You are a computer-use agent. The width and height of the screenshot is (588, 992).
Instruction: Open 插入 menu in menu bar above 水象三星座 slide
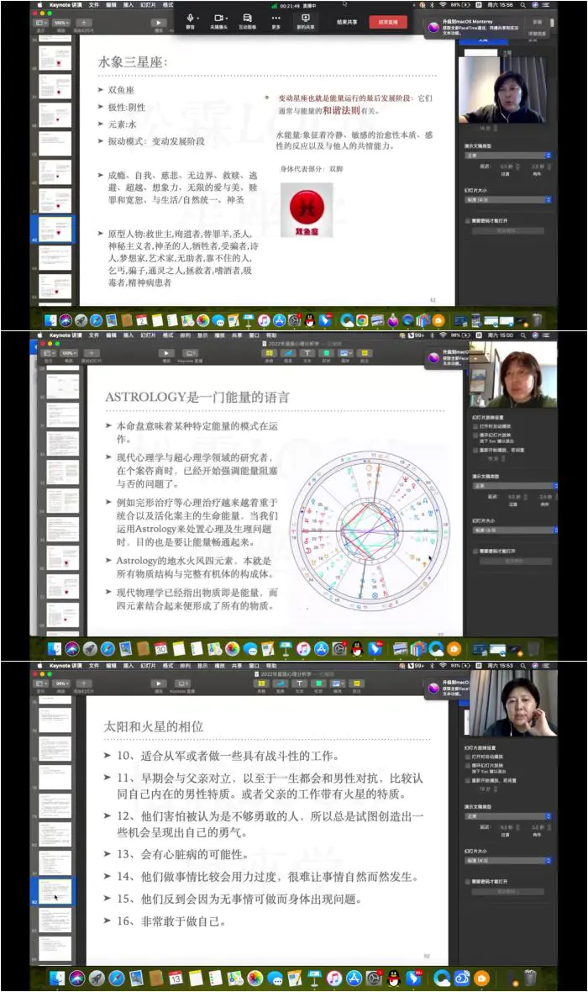129,5
